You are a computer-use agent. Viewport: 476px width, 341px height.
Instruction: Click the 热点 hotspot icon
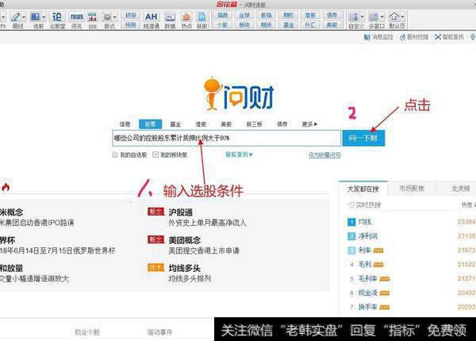point(186,17)
